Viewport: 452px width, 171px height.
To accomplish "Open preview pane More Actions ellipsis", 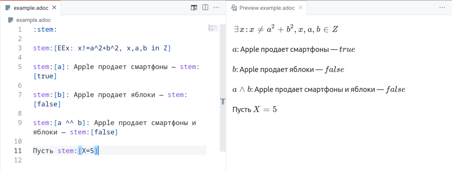I will click(x=442, y=7).
